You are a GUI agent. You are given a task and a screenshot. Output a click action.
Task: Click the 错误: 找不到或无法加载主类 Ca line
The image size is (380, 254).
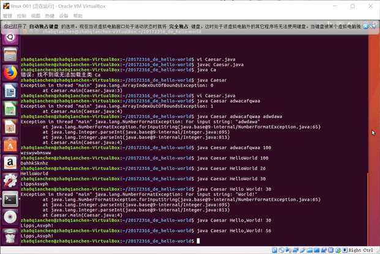[x=61, y=75]
